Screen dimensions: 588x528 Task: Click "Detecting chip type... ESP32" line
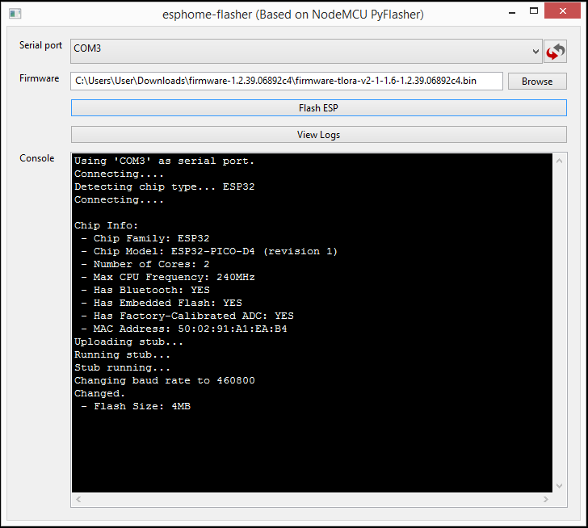coord(164,186)
